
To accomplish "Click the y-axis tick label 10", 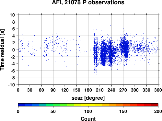I will point(12,15).
